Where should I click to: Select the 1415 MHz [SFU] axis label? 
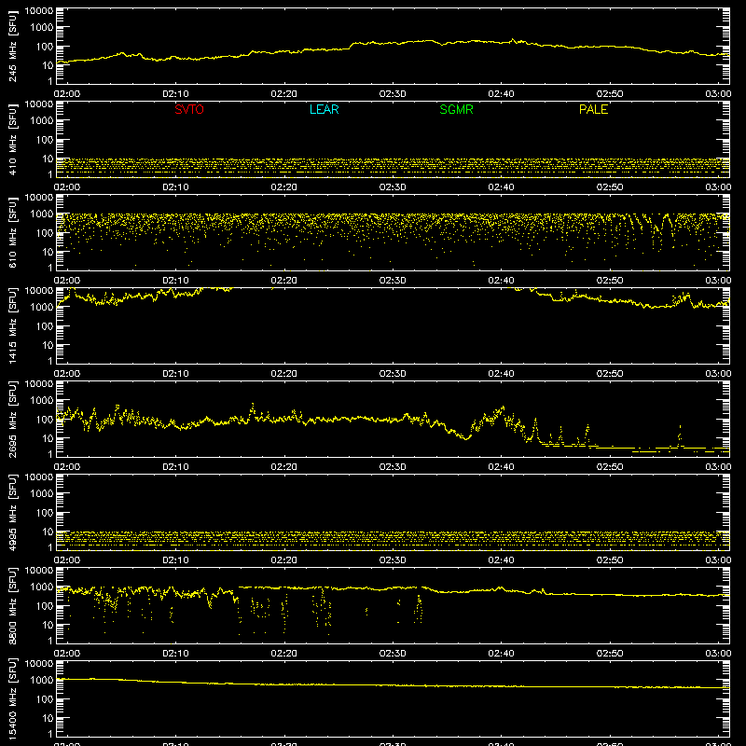coord(13,325)
